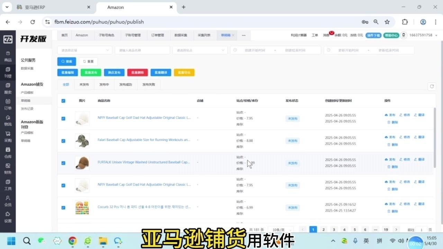The width and height of the screenshot is (443, 249).
Task: Open the 订单管理 page tab
Action: (x=157, y=35)
